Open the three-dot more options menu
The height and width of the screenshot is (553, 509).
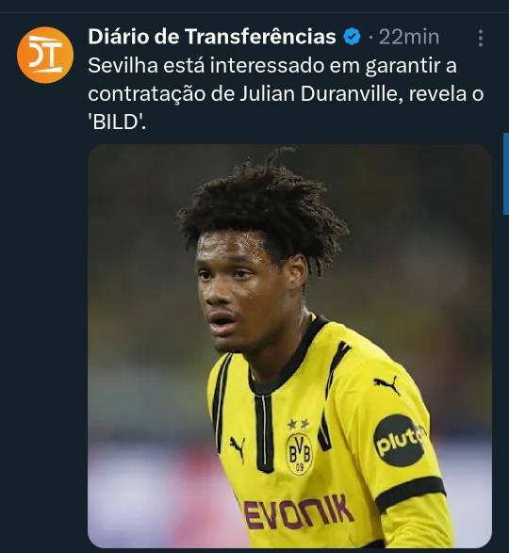(x=481, y=38)
